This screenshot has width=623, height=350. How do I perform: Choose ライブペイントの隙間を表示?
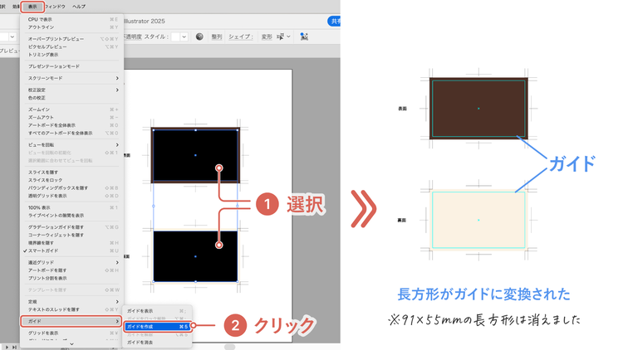(72, 216)
